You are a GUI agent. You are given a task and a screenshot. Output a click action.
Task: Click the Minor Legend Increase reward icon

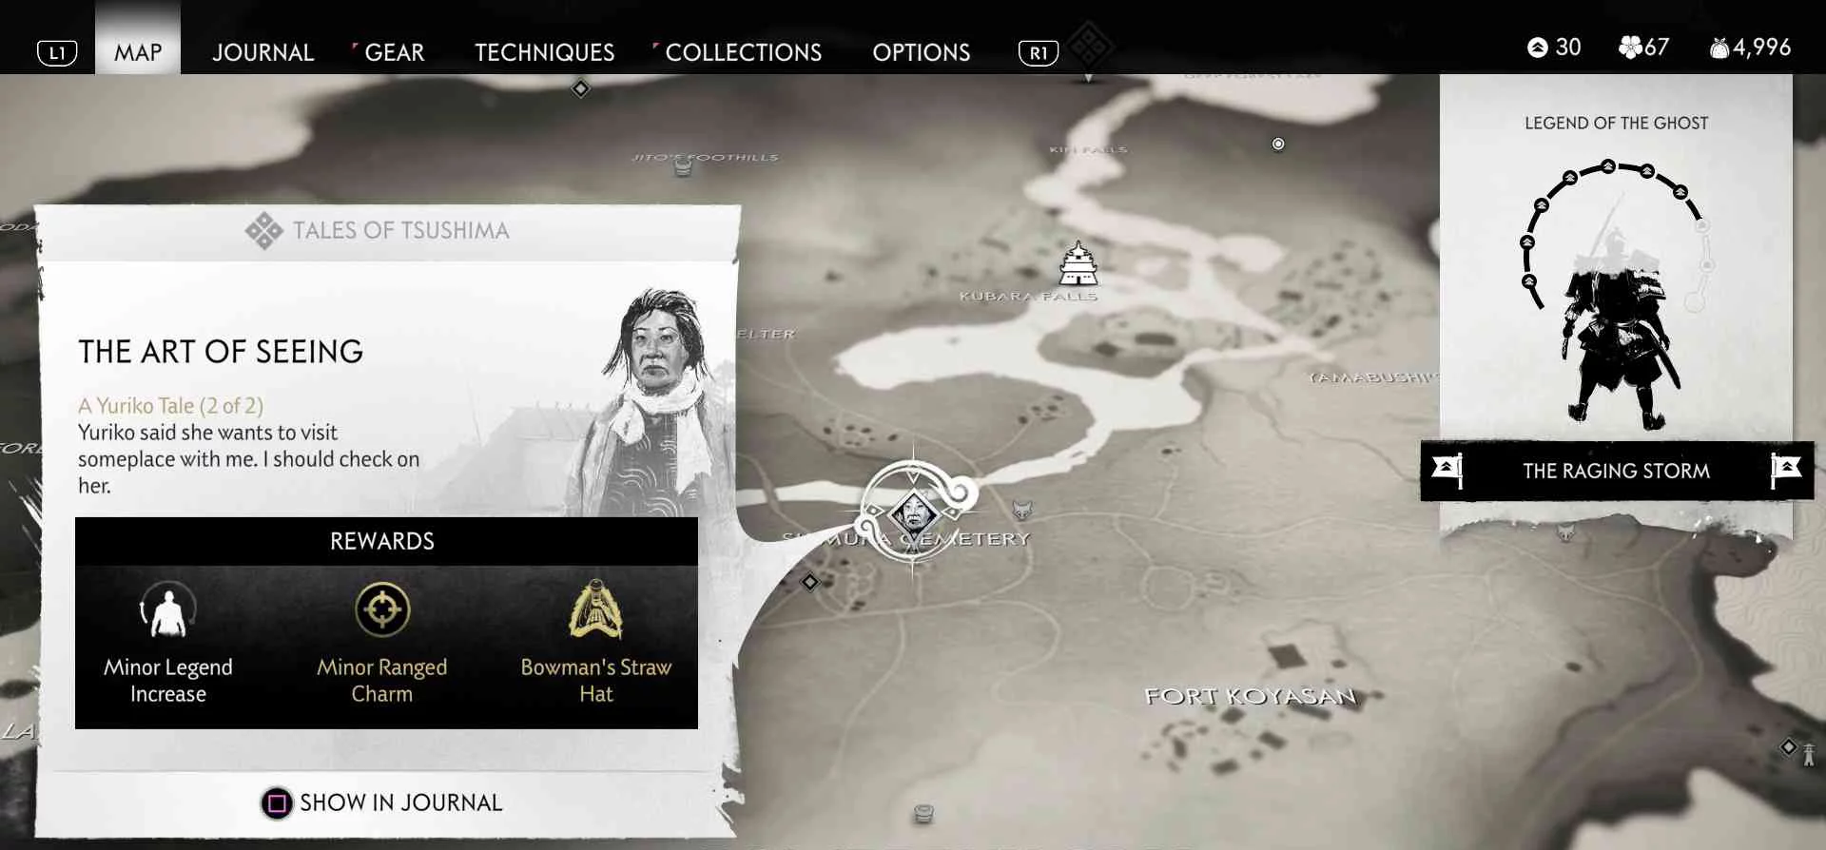[168, 609]
